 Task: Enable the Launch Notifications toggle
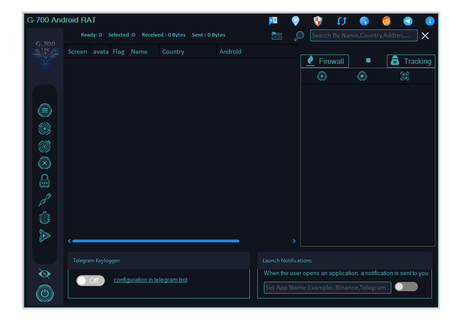pos(406,287)
